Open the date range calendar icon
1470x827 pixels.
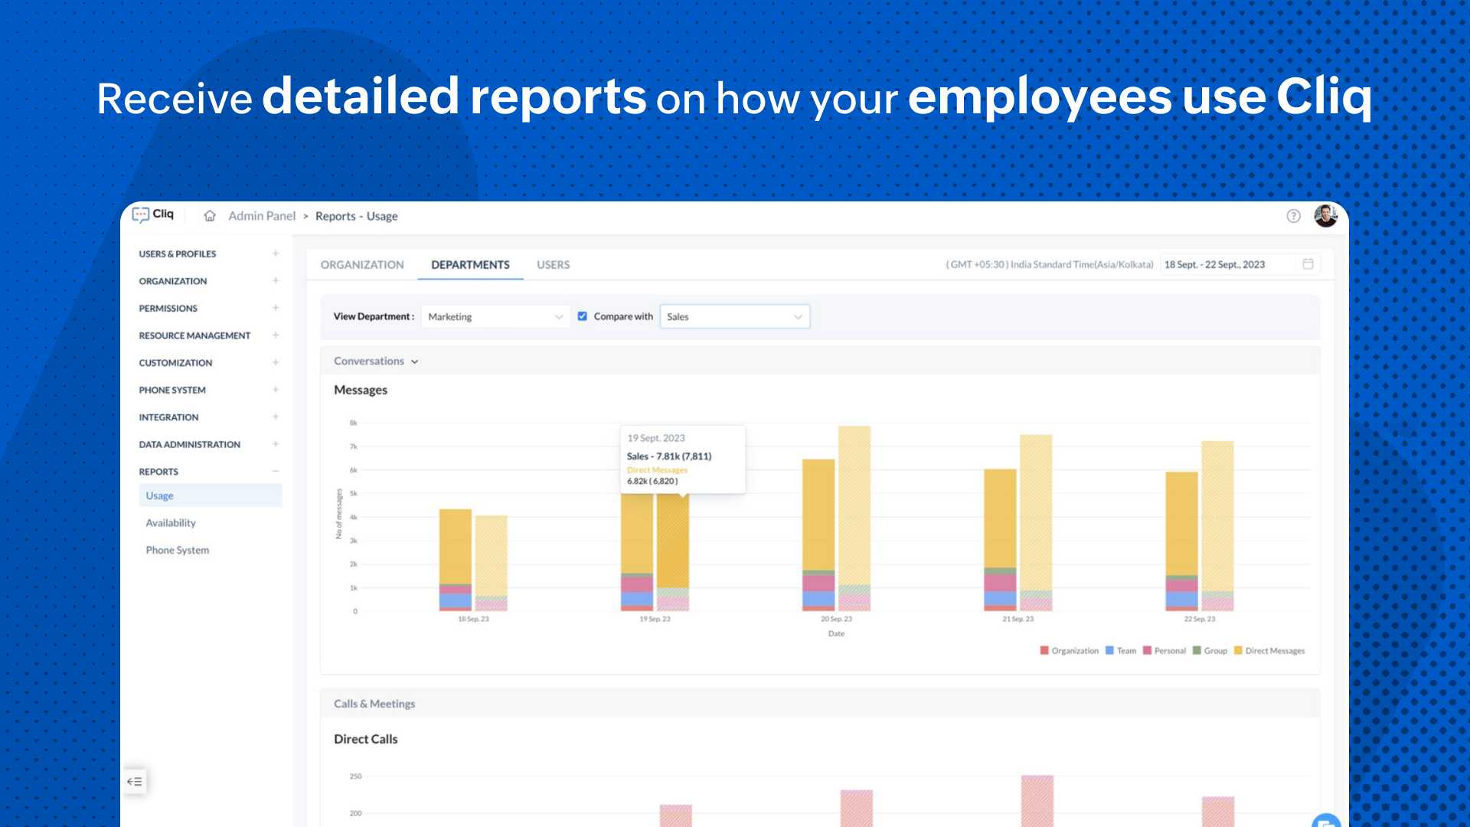point(1308,264)
